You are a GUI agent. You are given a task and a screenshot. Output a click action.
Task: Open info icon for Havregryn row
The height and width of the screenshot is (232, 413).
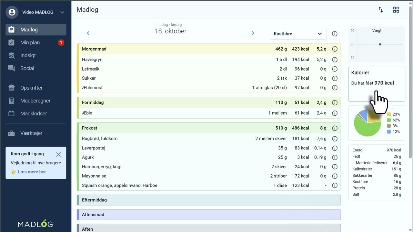click(335, 60)
